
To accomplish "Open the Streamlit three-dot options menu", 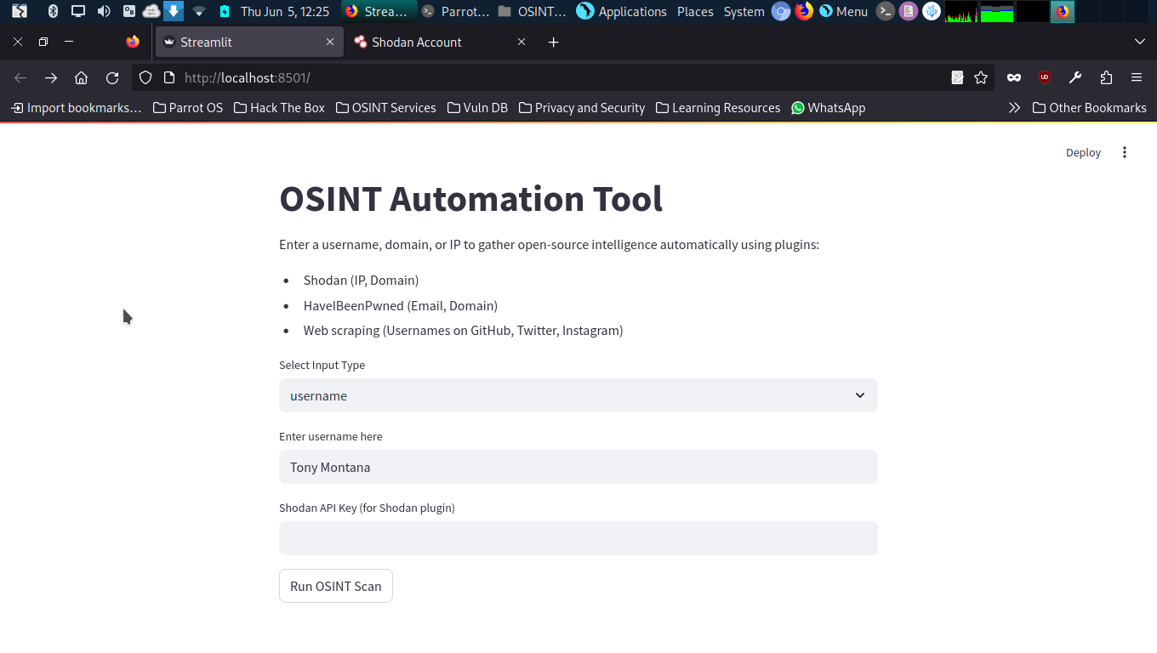I will (x=1125, y=153).
